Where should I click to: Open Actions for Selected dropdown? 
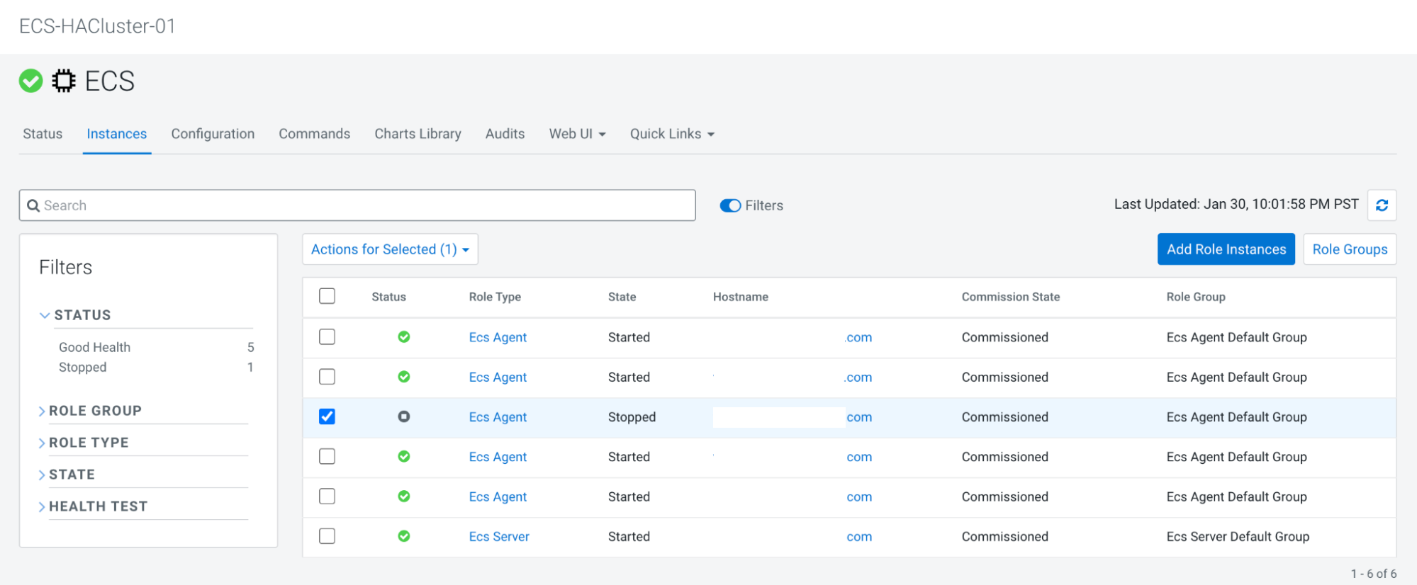pos(390,249)
